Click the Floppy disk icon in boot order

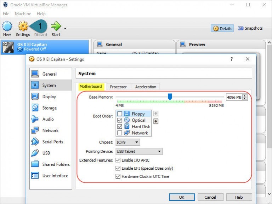127,113
